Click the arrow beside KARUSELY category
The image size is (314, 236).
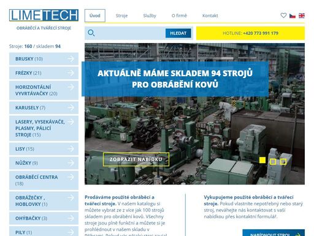click(x=71, y=108)
